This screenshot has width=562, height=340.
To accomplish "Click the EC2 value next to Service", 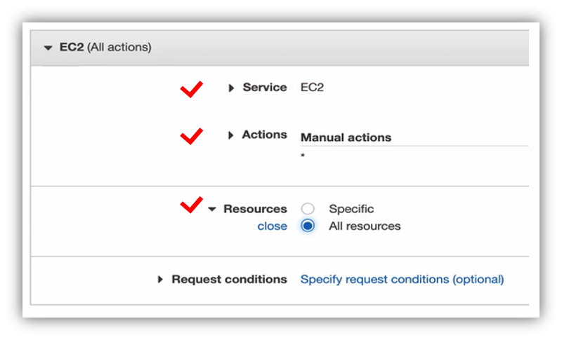I will coord(312,88).
